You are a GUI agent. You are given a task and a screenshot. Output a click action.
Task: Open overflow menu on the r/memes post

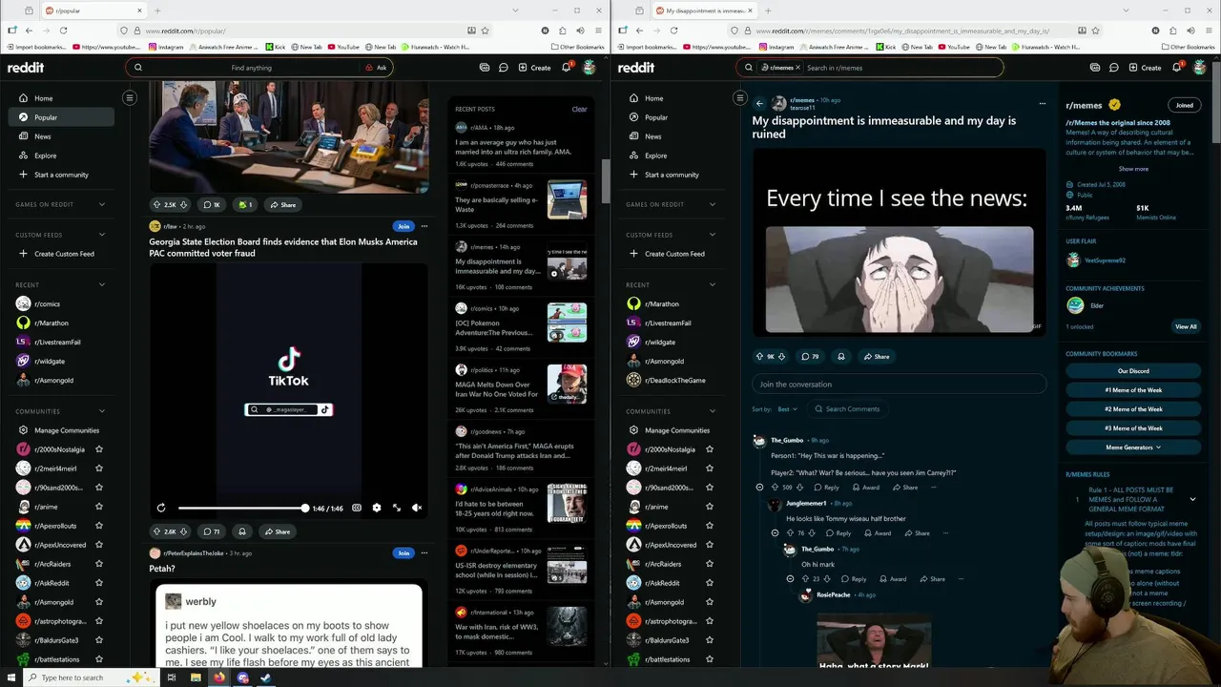tap(1042, 103)
